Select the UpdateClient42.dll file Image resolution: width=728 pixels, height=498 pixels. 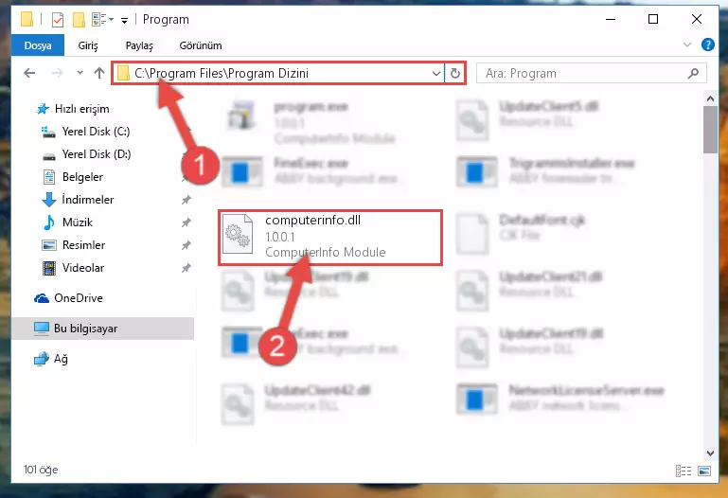point(297,403)
